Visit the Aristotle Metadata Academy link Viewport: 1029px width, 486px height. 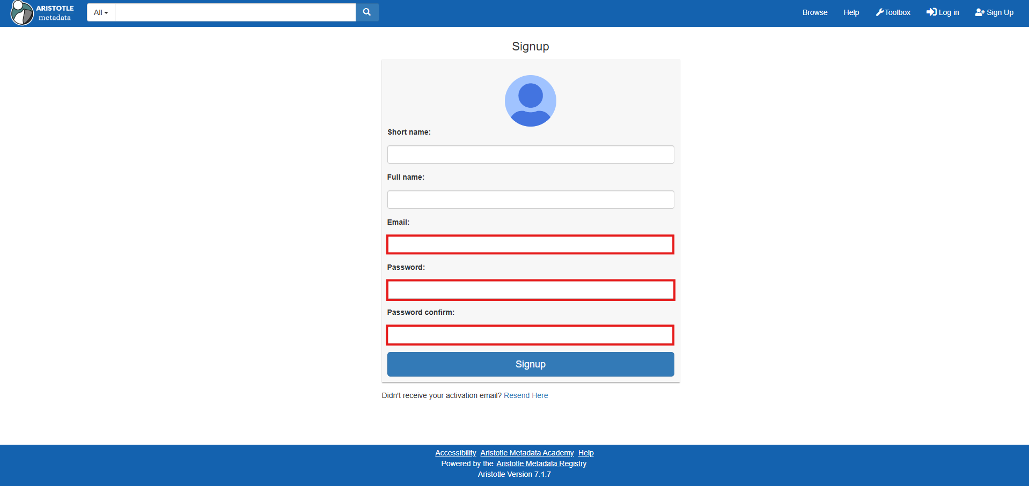527,453
